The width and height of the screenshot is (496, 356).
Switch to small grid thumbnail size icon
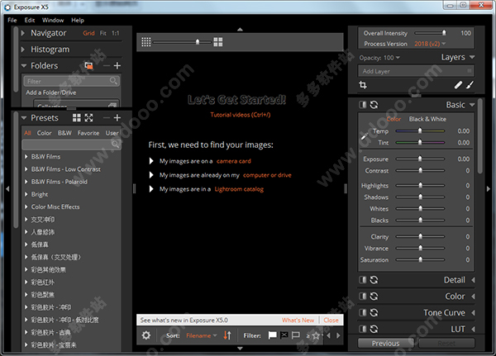(145, 42)
